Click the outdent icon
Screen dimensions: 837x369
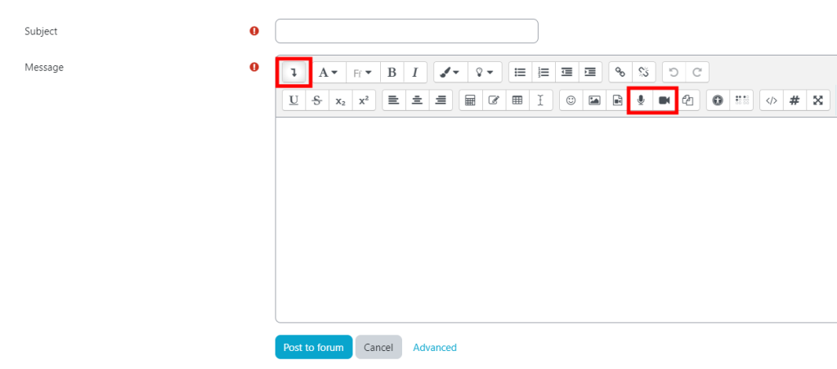(x=567, y=73)
